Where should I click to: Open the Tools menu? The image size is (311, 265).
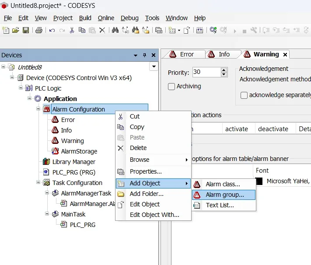tap(152, 18)
